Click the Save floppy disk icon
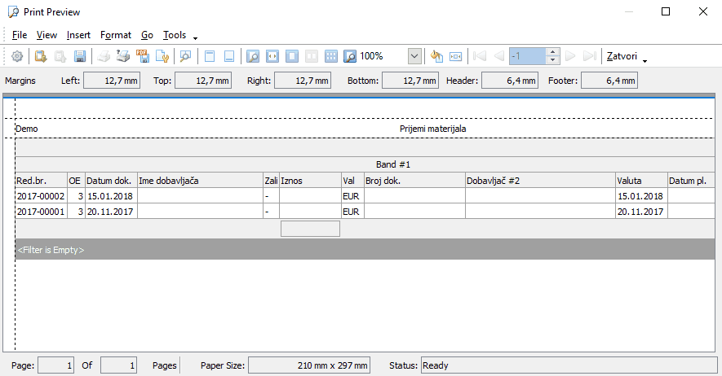Screen dimensions: 722x376 coord(80,56)
